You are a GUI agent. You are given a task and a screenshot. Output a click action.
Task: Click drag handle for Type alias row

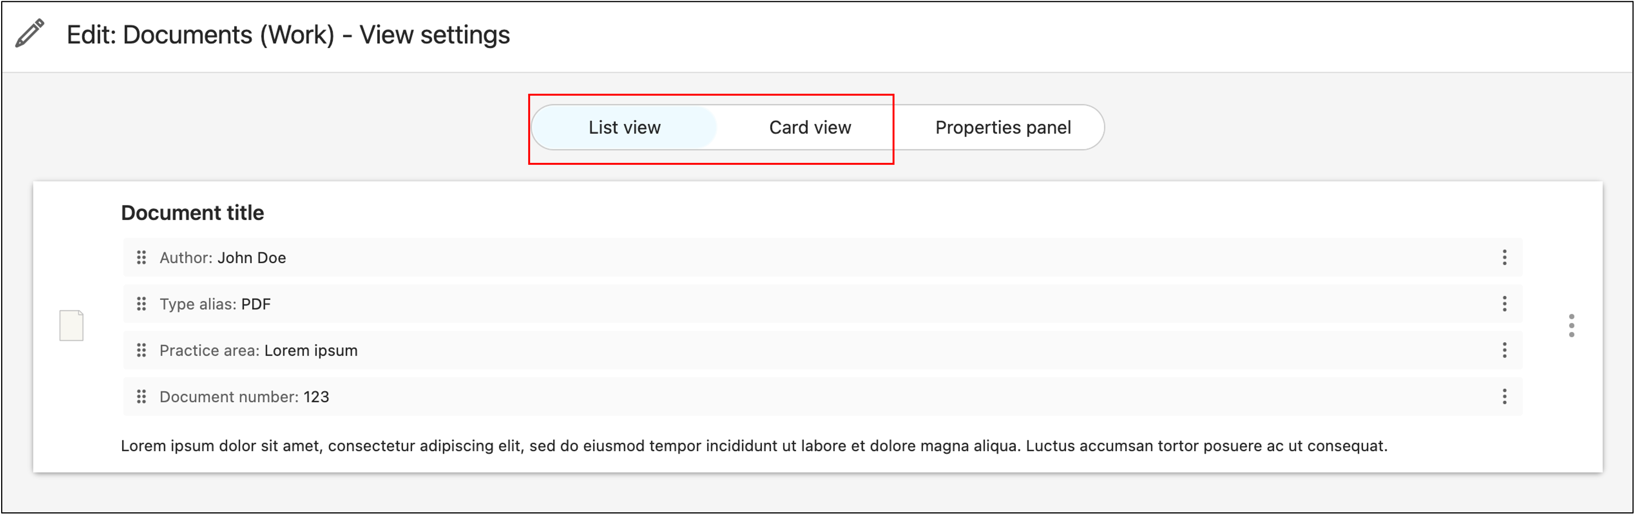(142, 304)
